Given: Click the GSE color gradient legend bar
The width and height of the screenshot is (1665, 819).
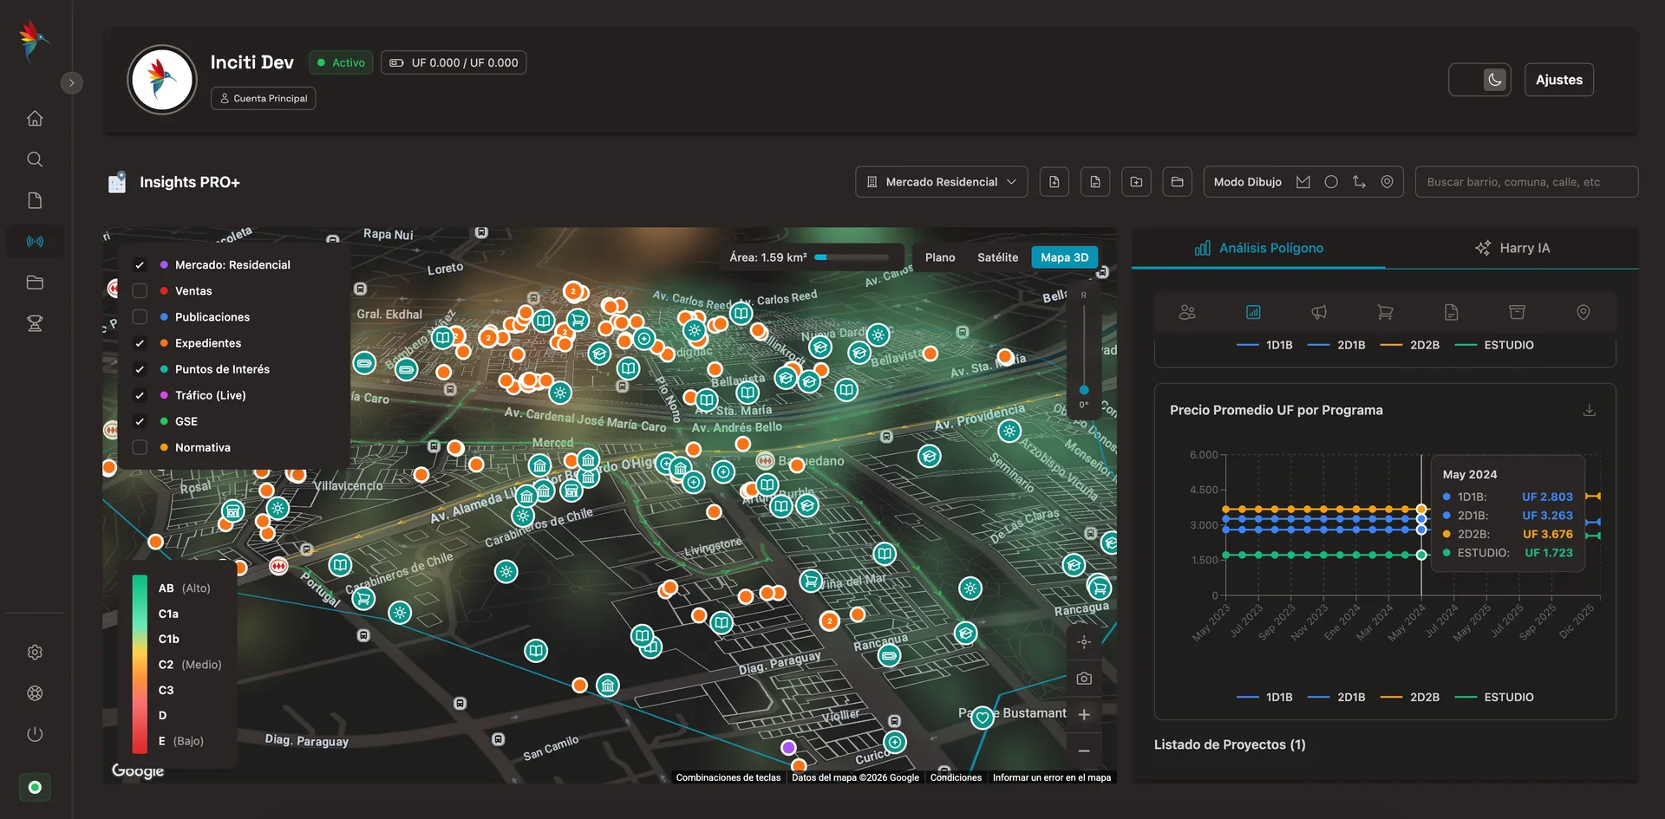Looking at the screenshot, I should pos(140,664).
